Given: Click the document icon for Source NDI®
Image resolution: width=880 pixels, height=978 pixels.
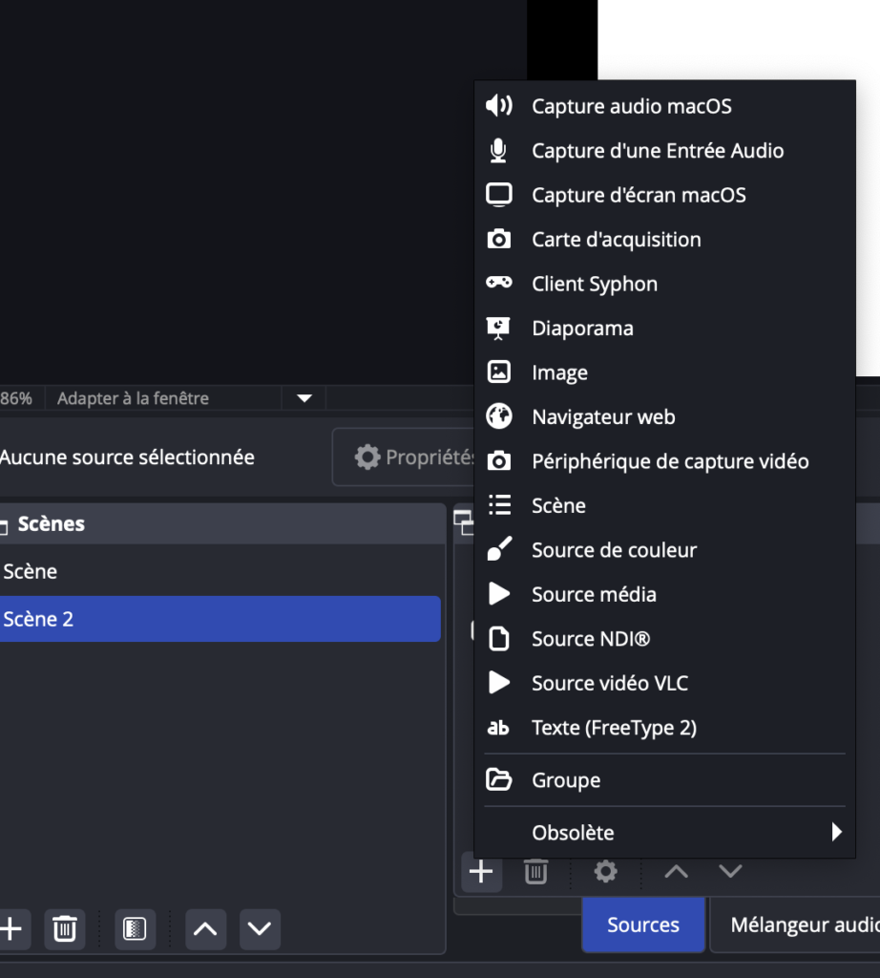Looking at the screenshot, I should 498,639.
